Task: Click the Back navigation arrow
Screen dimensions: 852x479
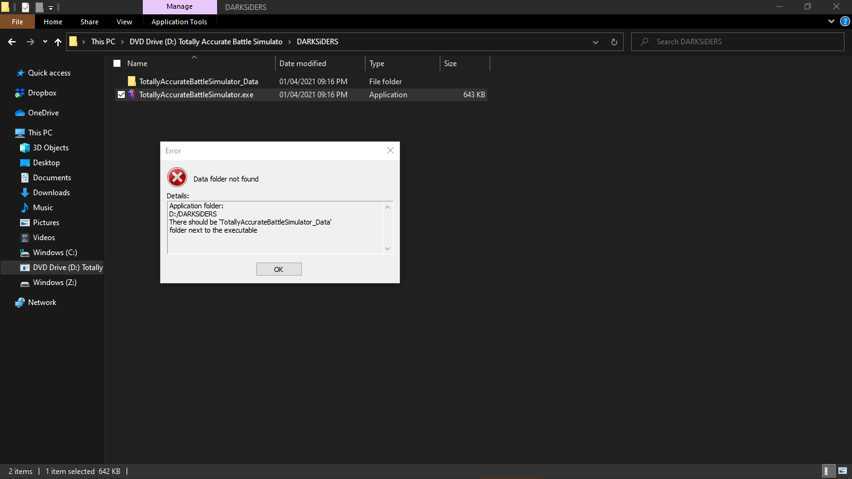Action: [12, 42]
